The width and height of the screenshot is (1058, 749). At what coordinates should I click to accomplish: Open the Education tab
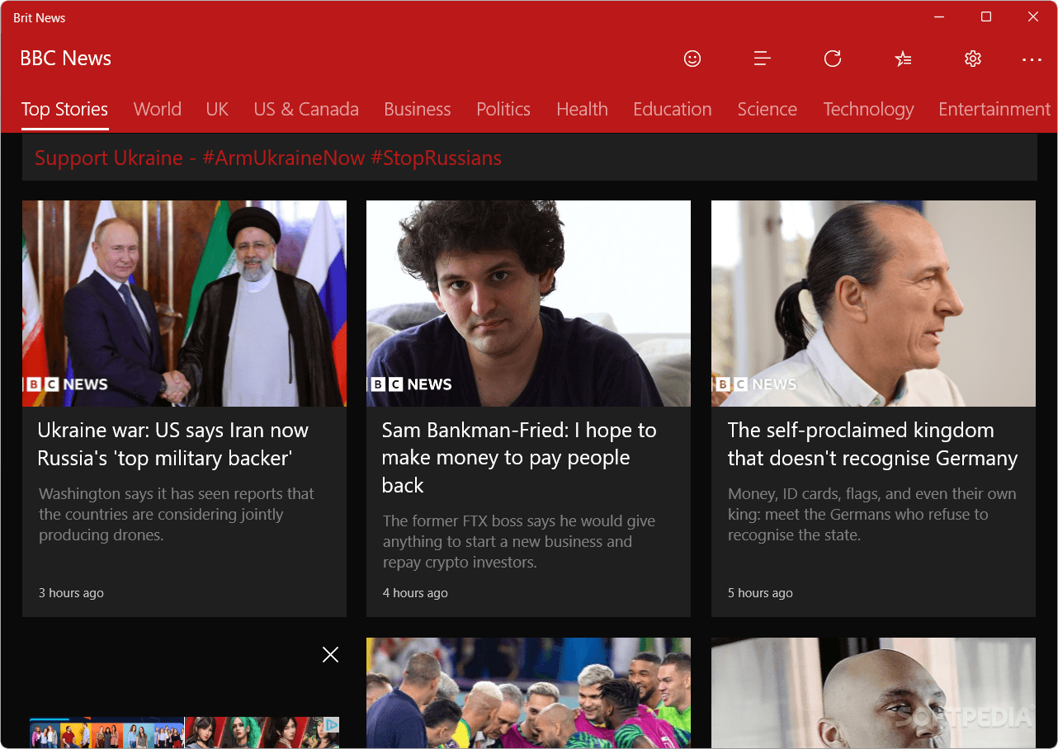673,110
